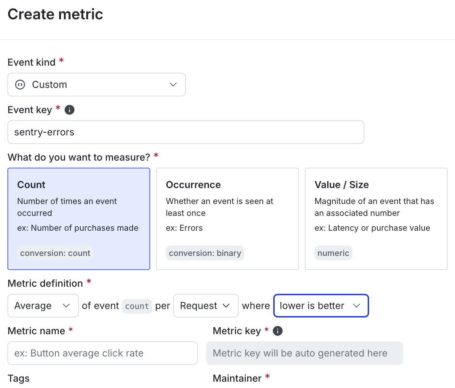Click the chevron on the lower is better selector

357,306
